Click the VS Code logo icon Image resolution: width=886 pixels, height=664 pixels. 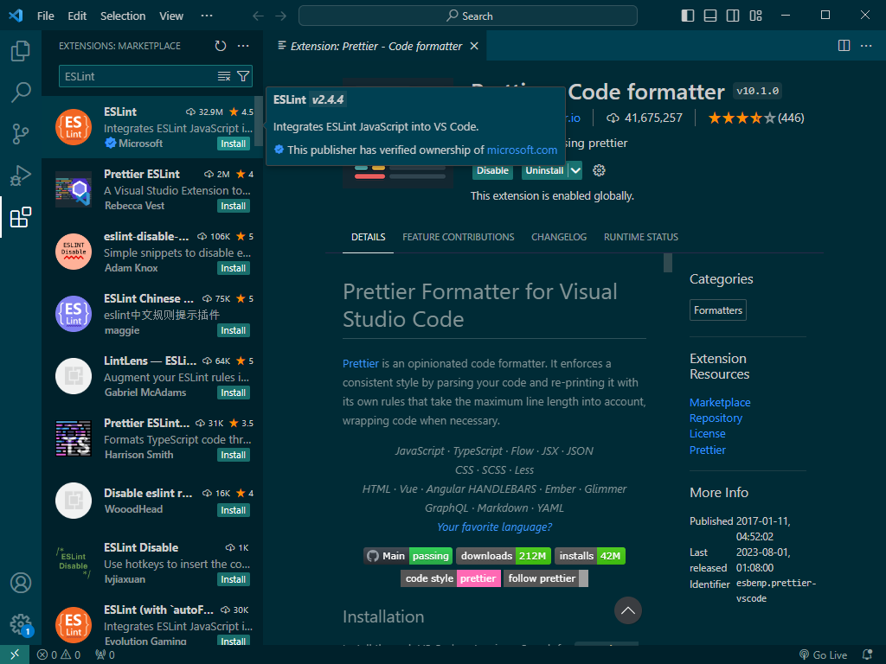pos(16,16)
